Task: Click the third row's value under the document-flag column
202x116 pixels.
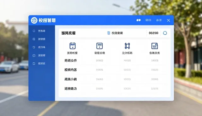Action: 155,79
